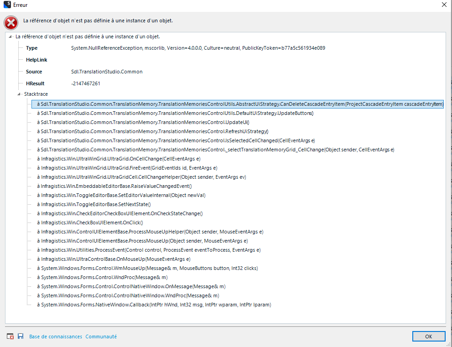Click the root error message text in tree
Image resolution: width=452 pixels, height=347 pixels.
(x=88, y=36)
